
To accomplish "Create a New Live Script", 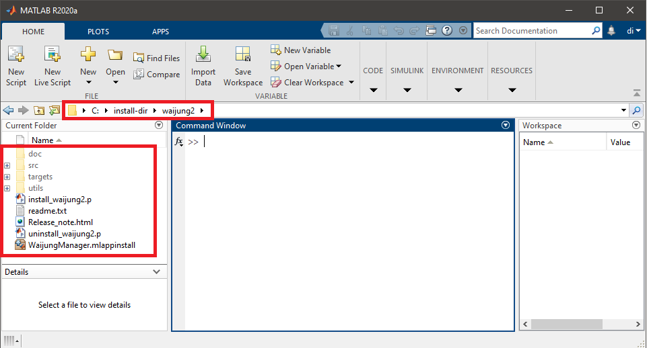I will [x=53, y=66].
